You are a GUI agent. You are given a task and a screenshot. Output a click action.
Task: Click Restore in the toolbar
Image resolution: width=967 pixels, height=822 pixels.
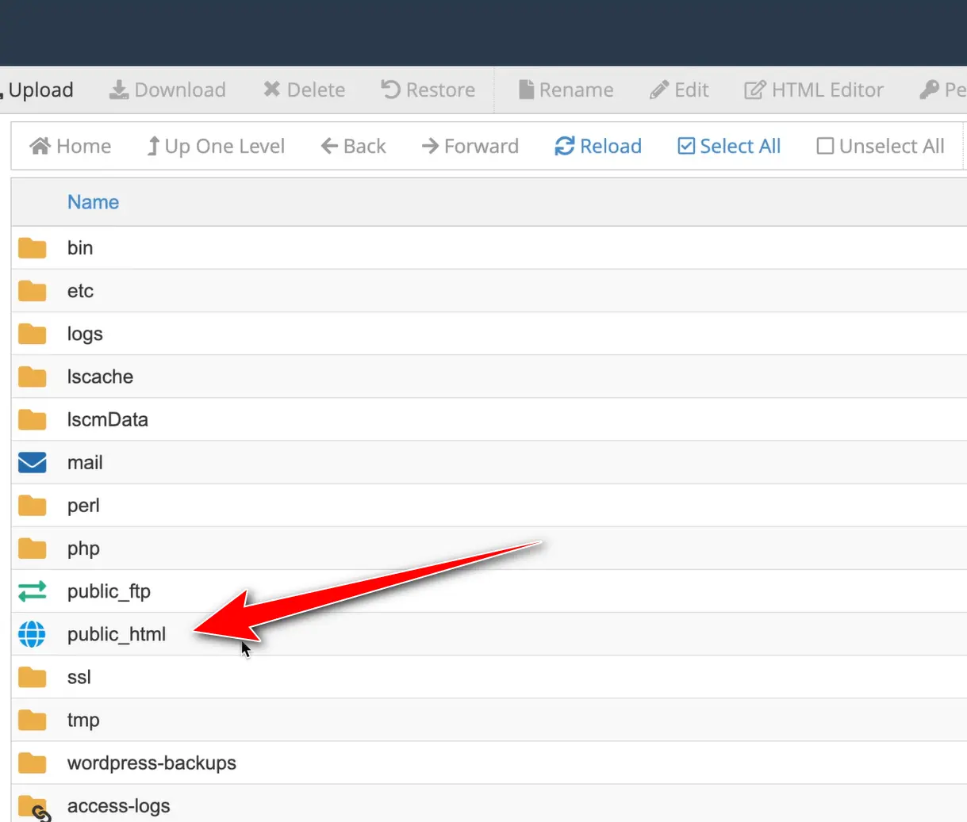(428, 90)
